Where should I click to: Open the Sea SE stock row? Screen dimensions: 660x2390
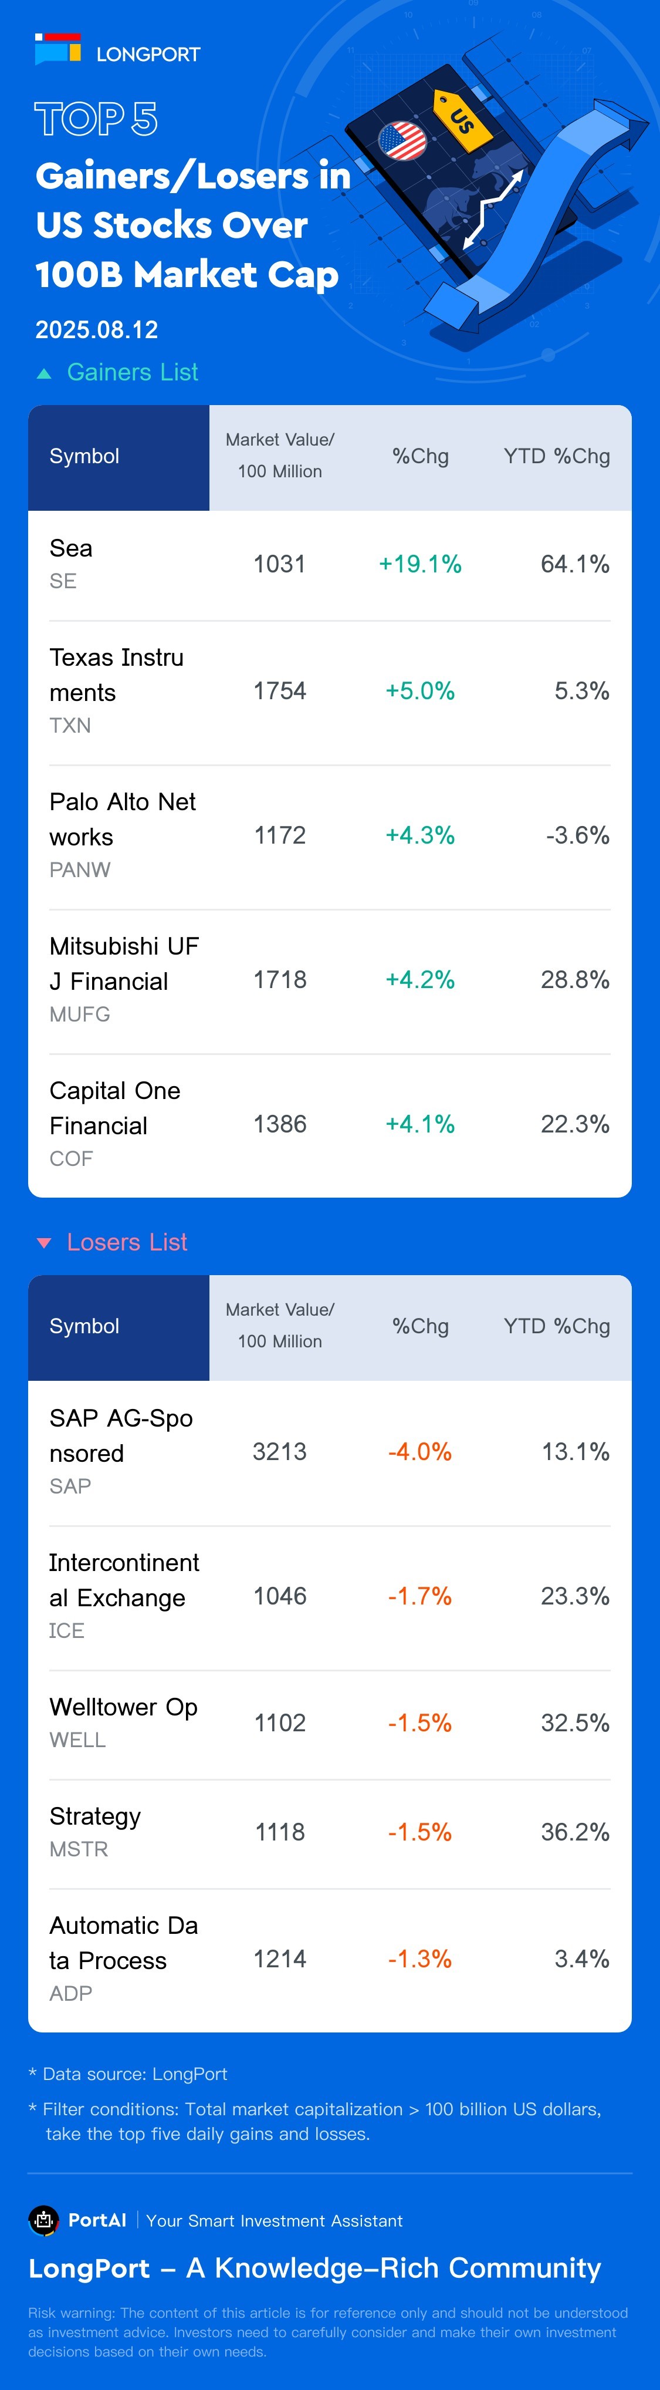tap(329, 564)
